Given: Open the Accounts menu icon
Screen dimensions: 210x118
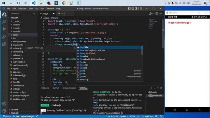Looking at the screenshot, I should pos(4,104).
